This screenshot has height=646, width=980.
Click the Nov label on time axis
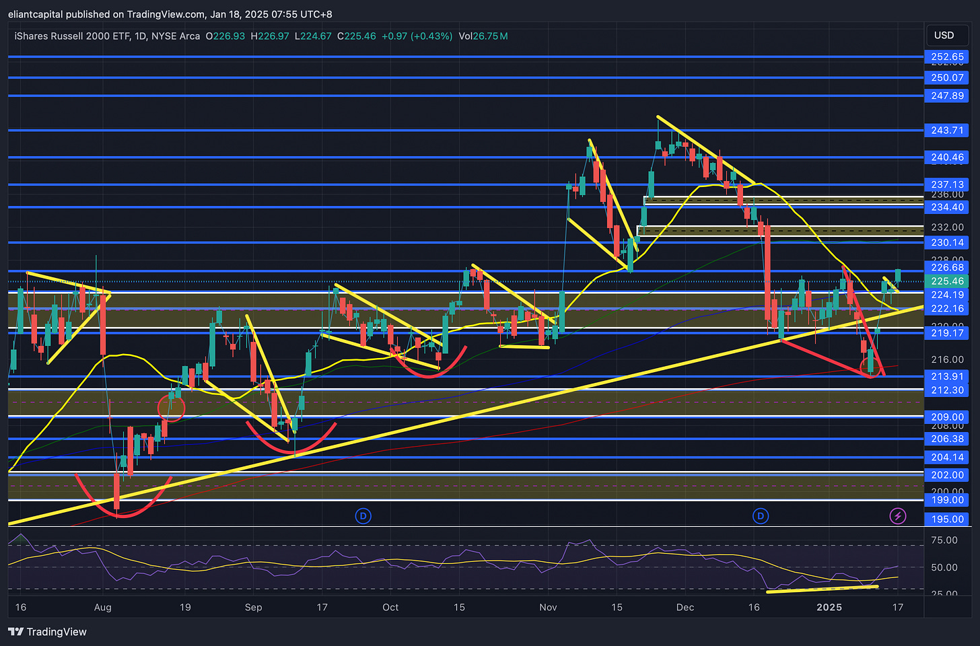click(549, 607)
